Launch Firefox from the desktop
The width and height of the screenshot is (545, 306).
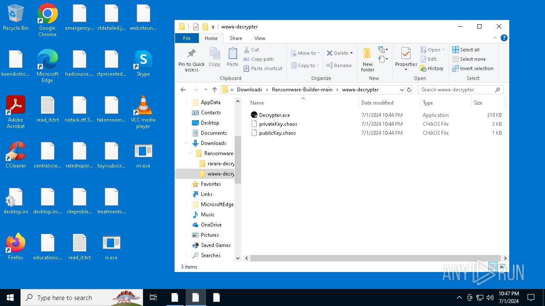[16, 247]
